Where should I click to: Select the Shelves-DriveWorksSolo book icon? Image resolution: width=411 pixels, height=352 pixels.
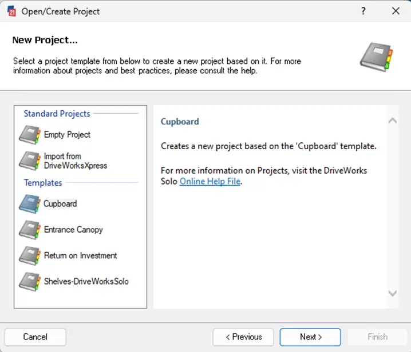tap(30, 282)
